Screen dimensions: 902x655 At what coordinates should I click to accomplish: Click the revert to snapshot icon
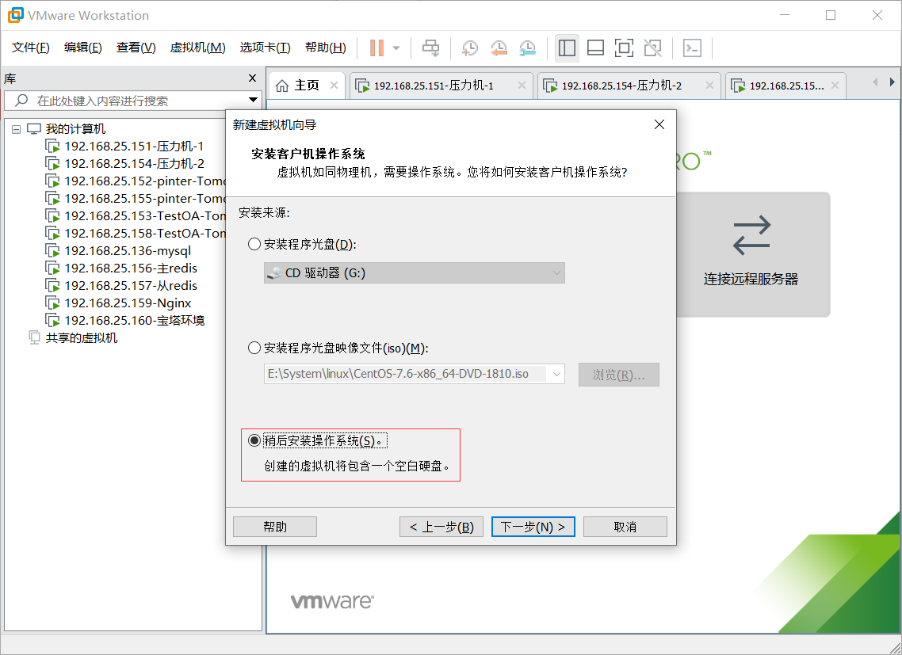pyautogui.click(x=499, y=48)
